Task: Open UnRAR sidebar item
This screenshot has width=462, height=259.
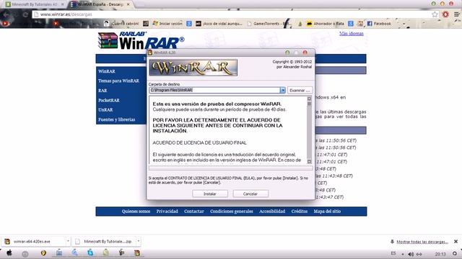Action: (x=105, y=110)
